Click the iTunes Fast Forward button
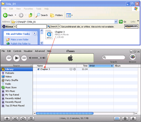The image size is (141, 122). click(24, 58)
